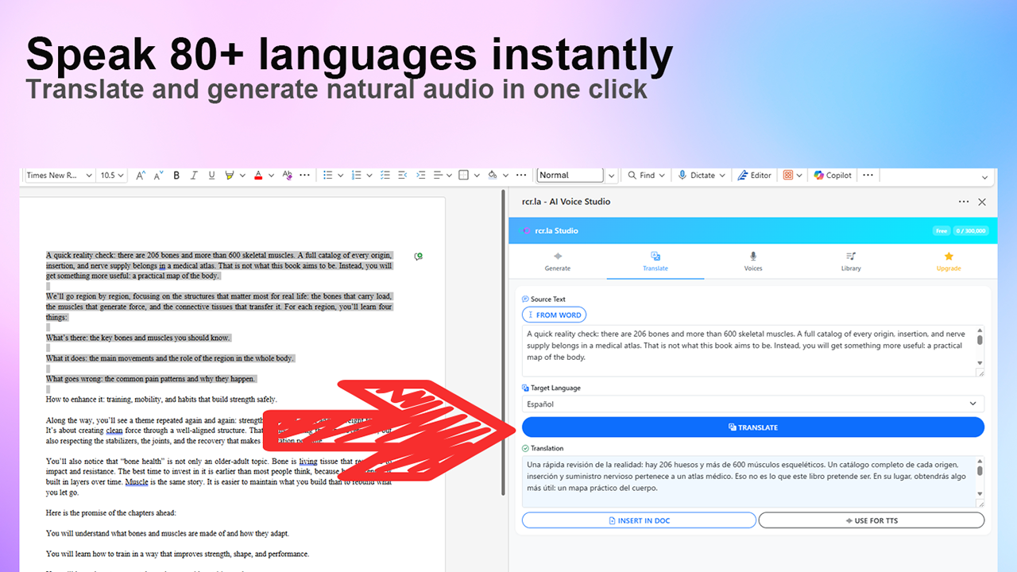Image resolution: width=1017 pixels, height=572 pixels.
Task: Increase paragraph indent
Action: coord(420,176)
